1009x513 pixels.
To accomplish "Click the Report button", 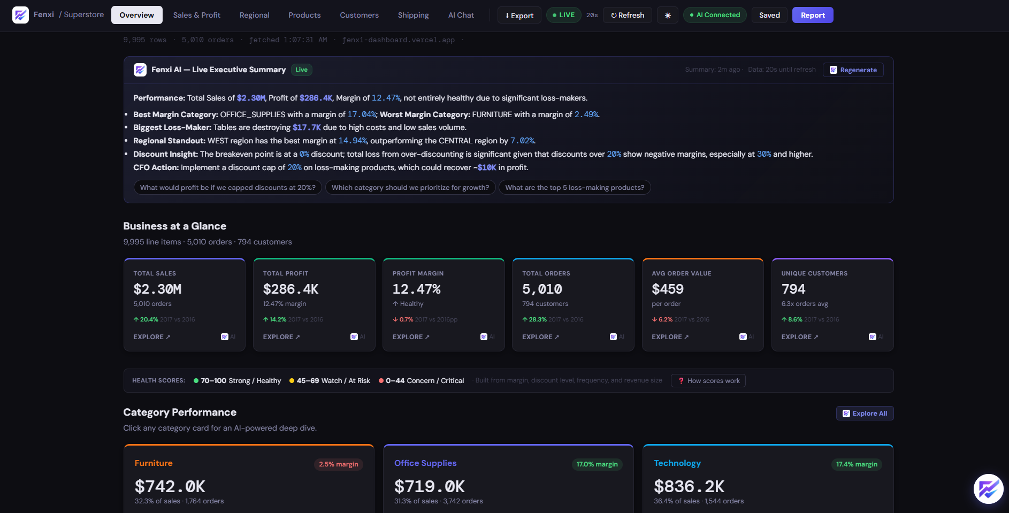I will coord(813,14).
